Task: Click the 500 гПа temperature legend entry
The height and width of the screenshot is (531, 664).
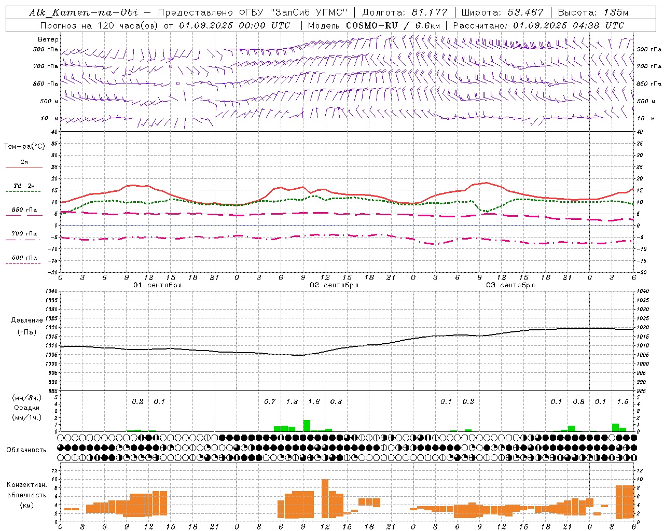Action: click(24, 258)
